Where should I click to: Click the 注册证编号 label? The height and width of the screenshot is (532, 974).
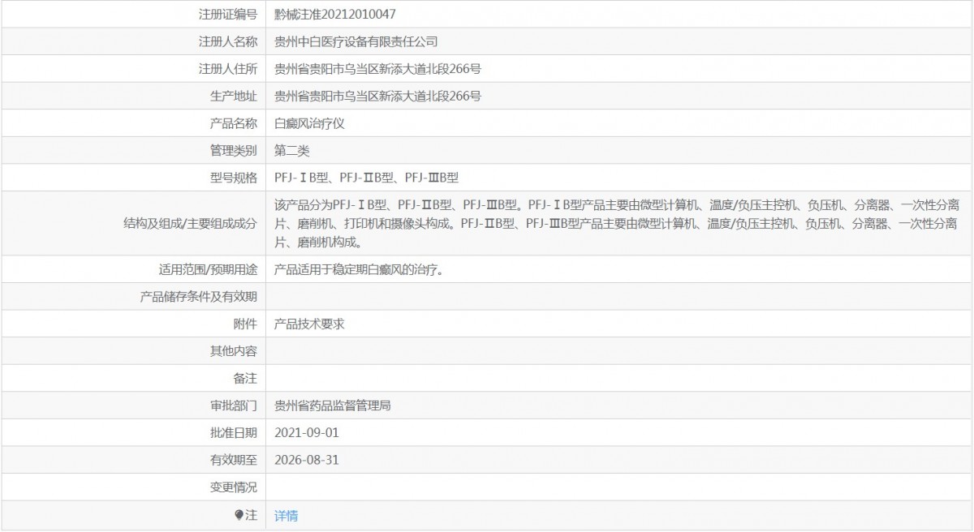(x=228, y=14)
